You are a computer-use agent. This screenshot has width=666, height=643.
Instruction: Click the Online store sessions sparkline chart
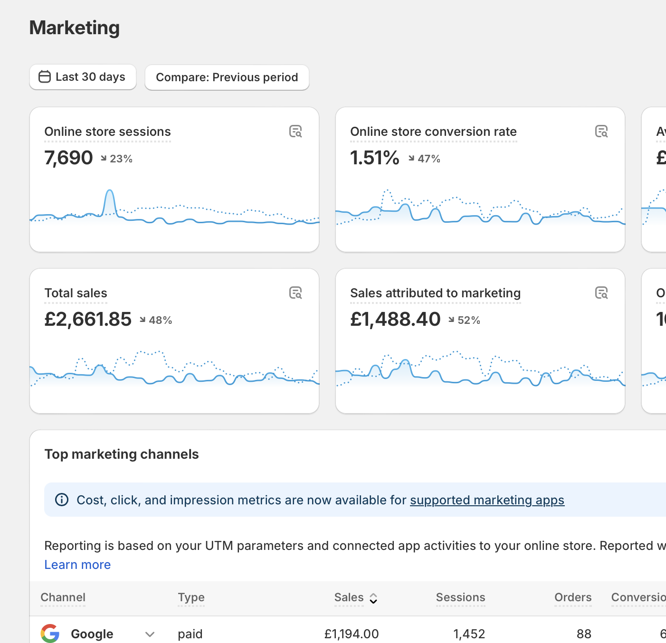tap(174, 208)
